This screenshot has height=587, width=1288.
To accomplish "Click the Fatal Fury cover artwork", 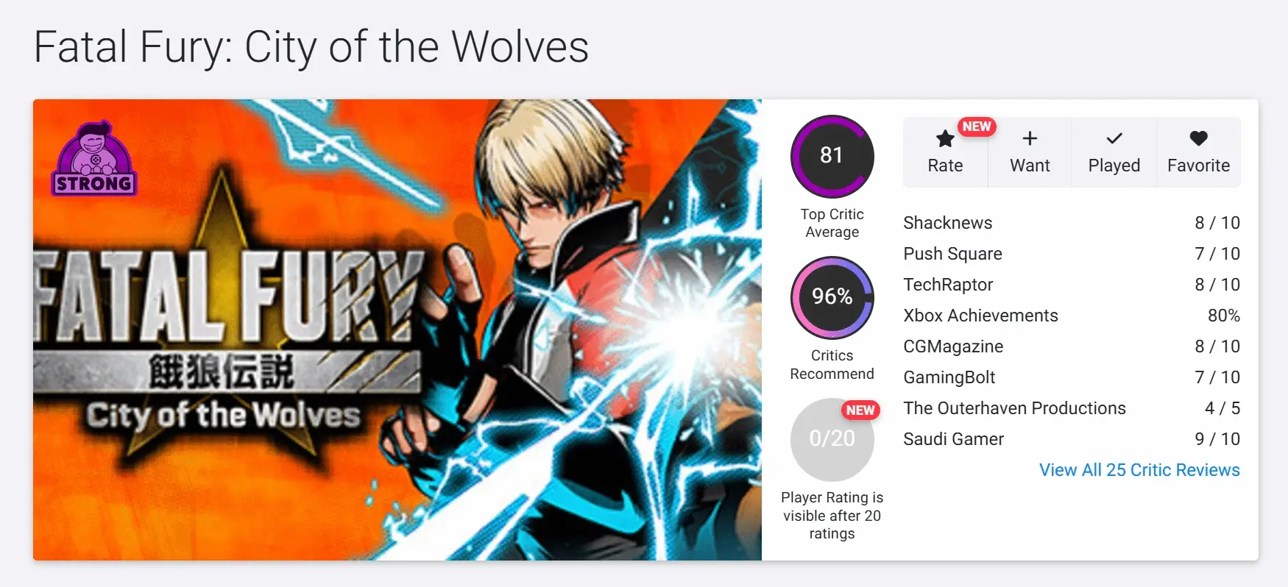I will click(x=397, y=330).
